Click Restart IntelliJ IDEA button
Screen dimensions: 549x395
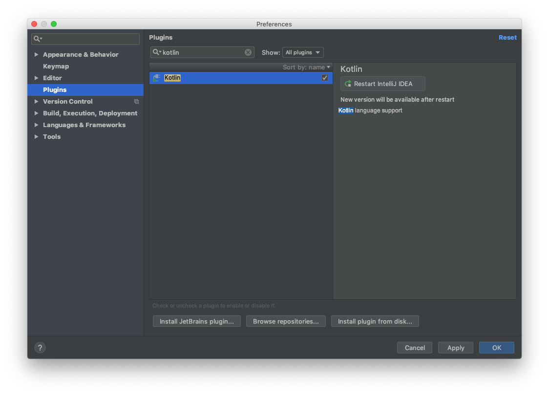[383, 84]
